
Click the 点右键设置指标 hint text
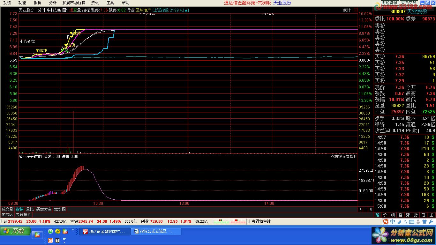pyautogui.click(x=344, y=157)
